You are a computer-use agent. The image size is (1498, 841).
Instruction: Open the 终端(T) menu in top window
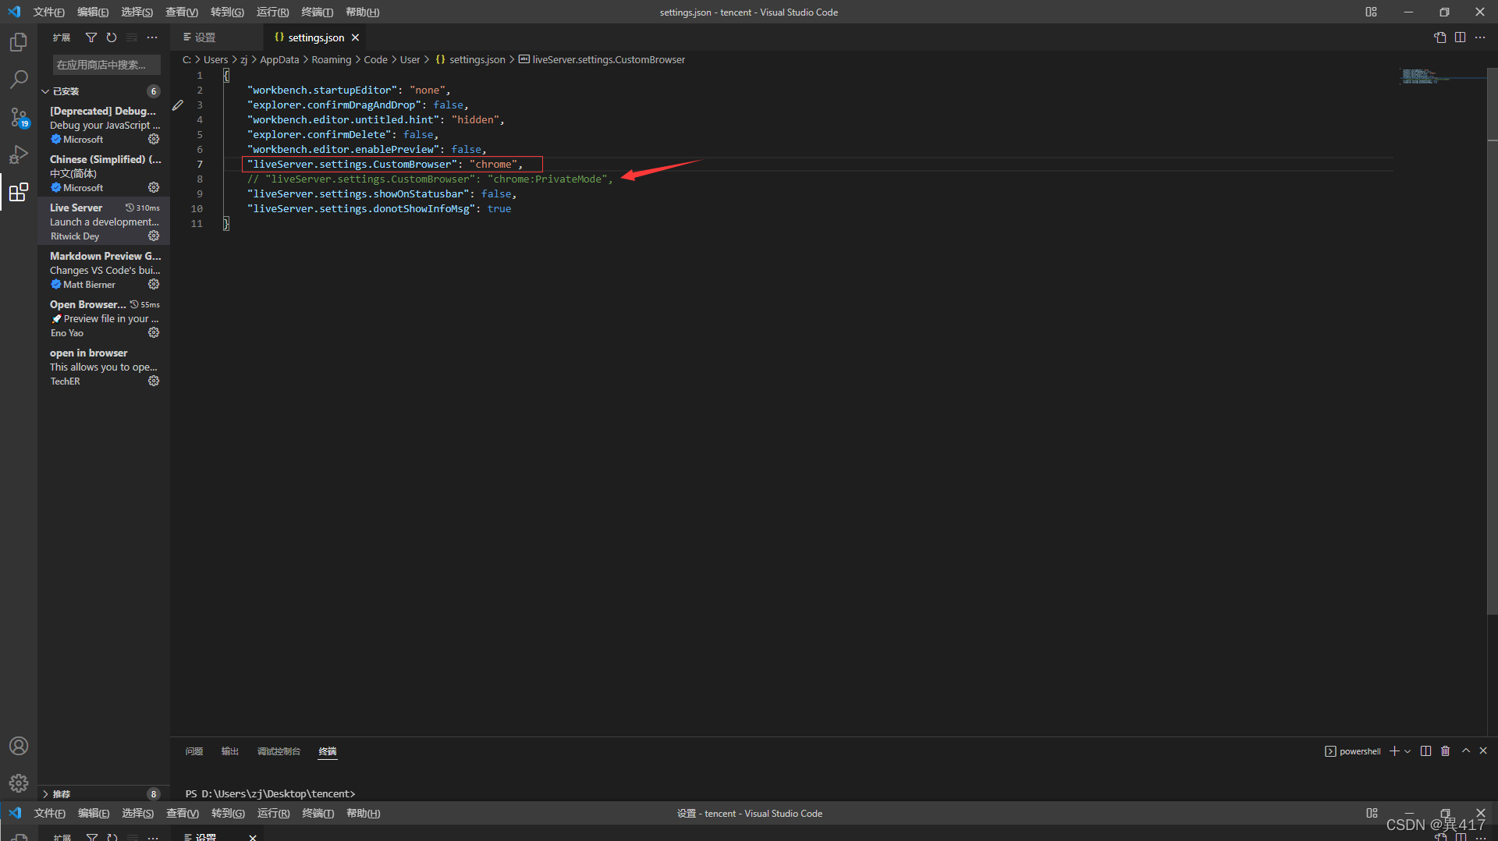point(317,12)
